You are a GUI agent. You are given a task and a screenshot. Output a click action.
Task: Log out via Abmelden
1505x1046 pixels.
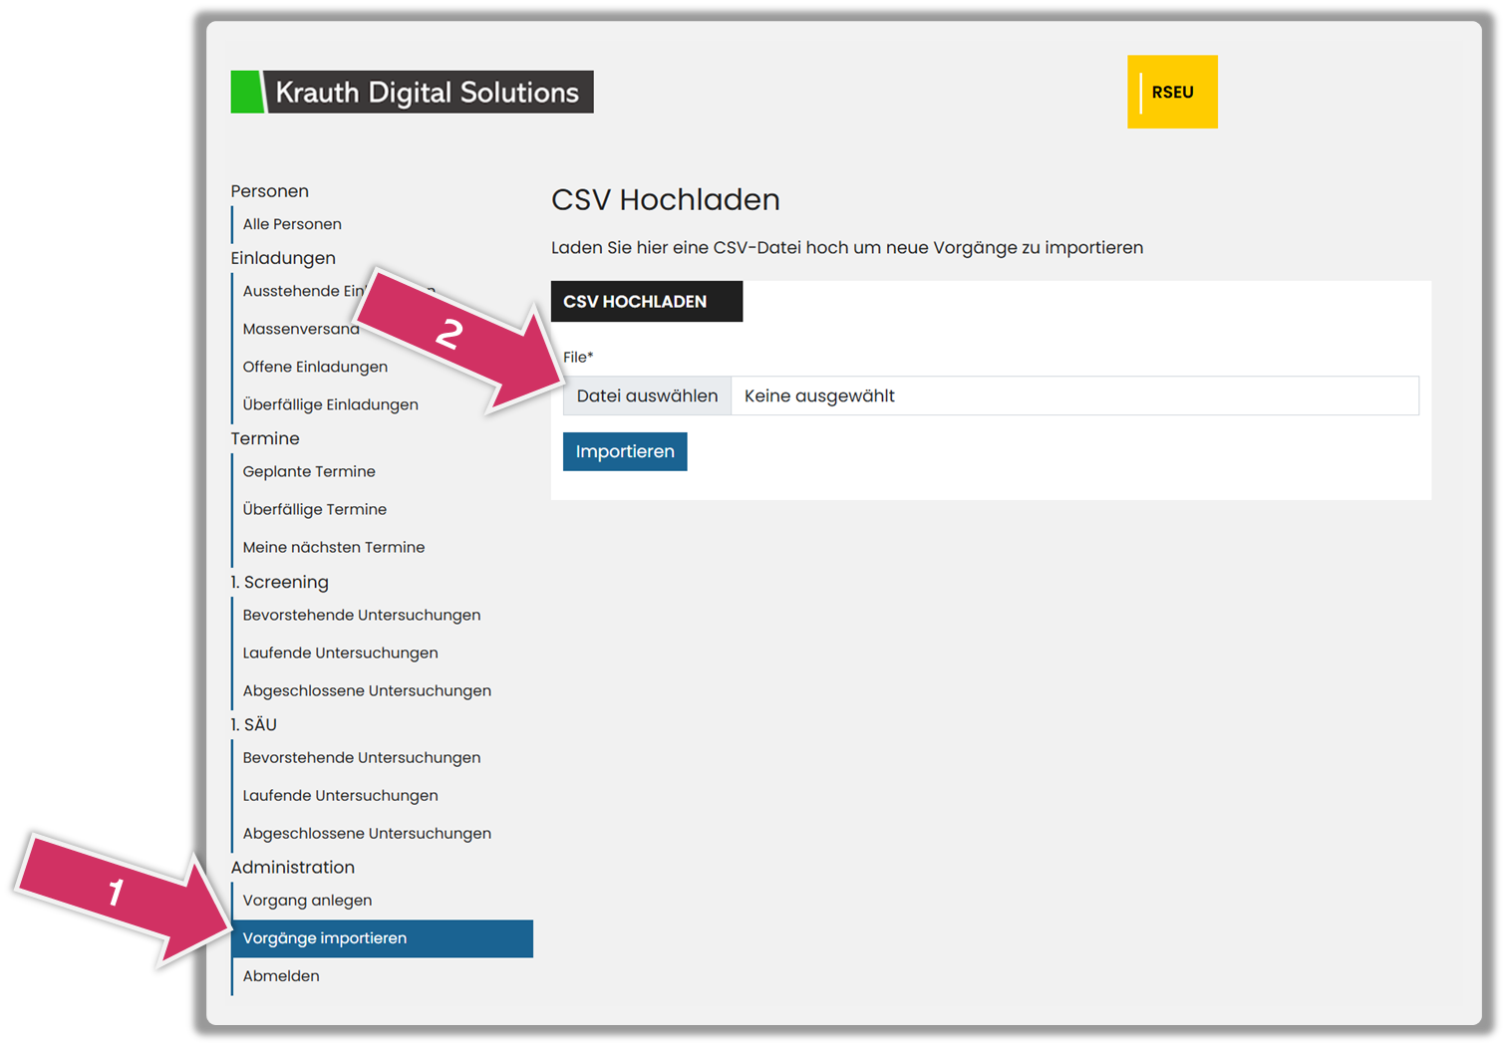click(x=281, y=976)
